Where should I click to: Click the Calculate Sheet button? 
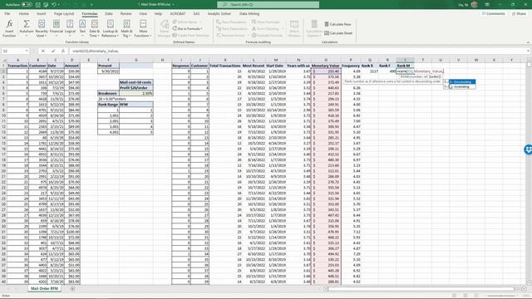[338, 33]
